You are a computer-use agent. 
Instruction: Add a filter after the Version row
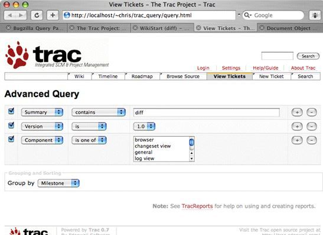click(x=297, y=127)
